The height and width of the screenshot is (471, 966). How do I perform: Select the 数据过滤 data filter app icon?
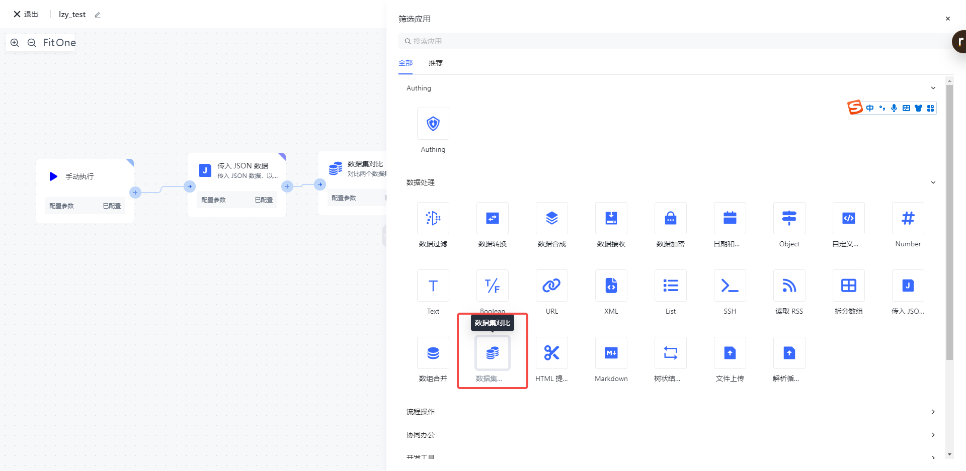pyautogui.click(x=433, y=218)
